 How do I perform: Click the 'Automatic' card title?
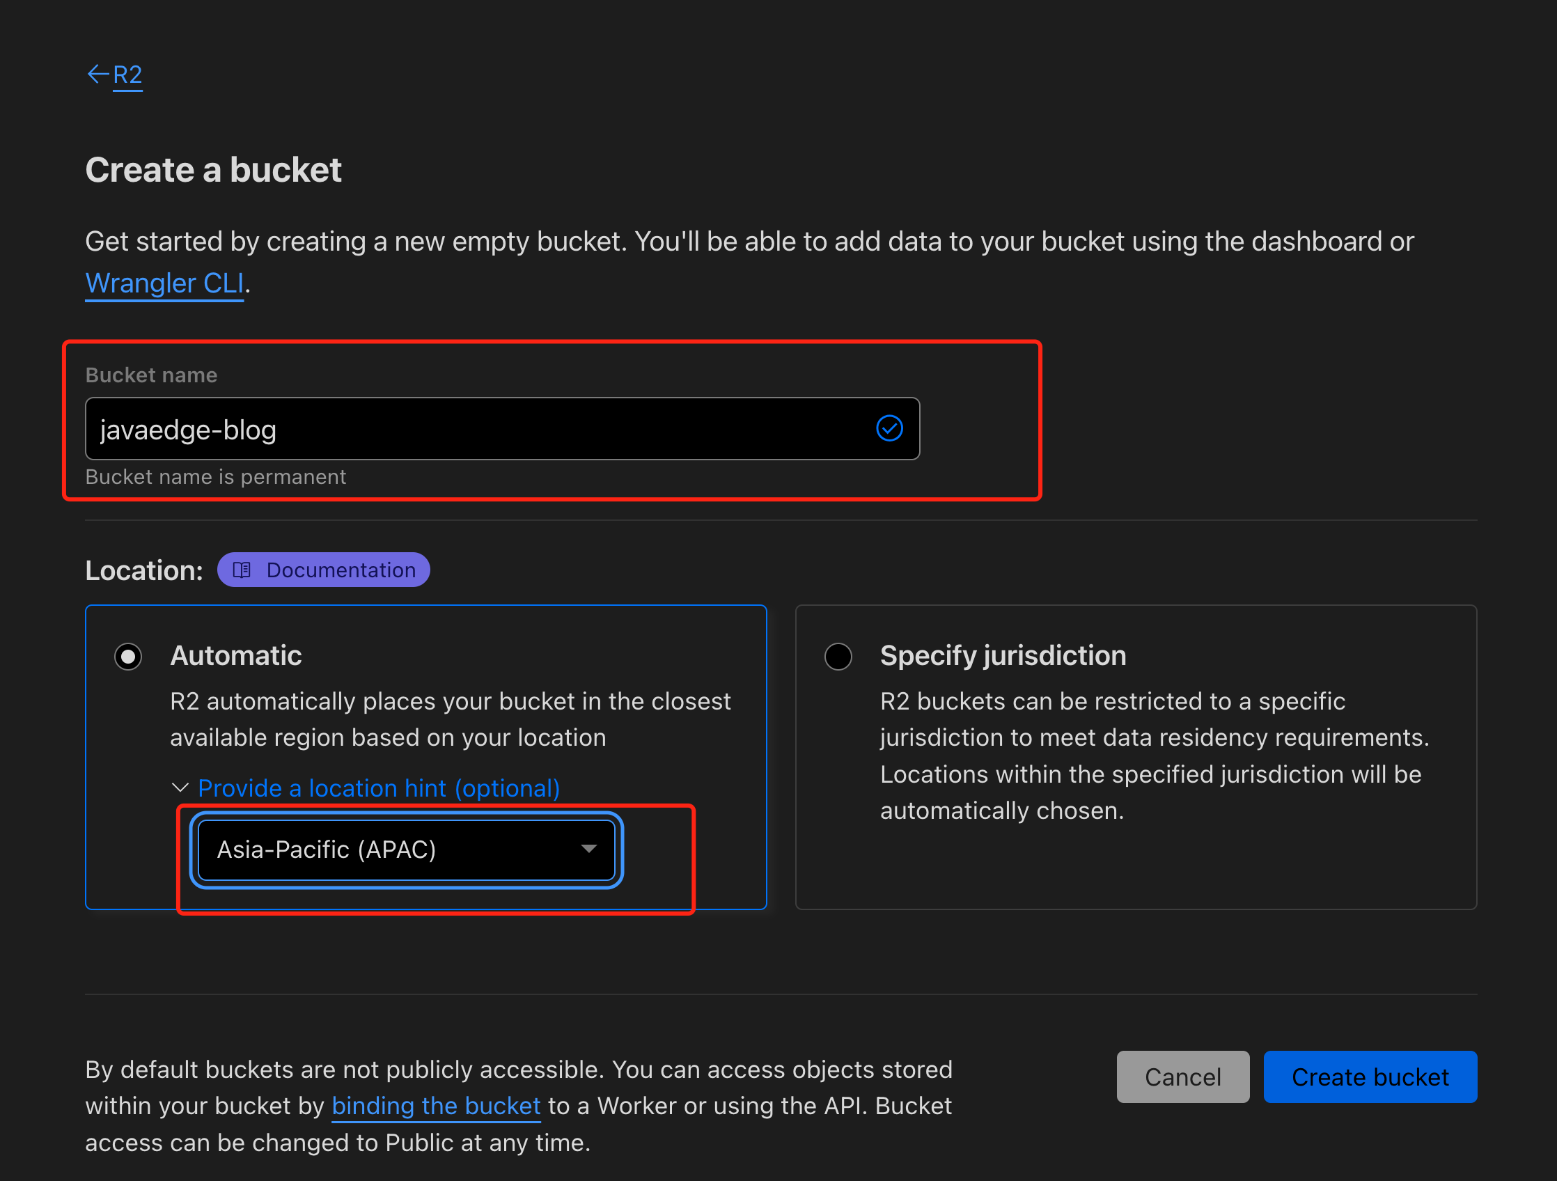pos(236,655)
